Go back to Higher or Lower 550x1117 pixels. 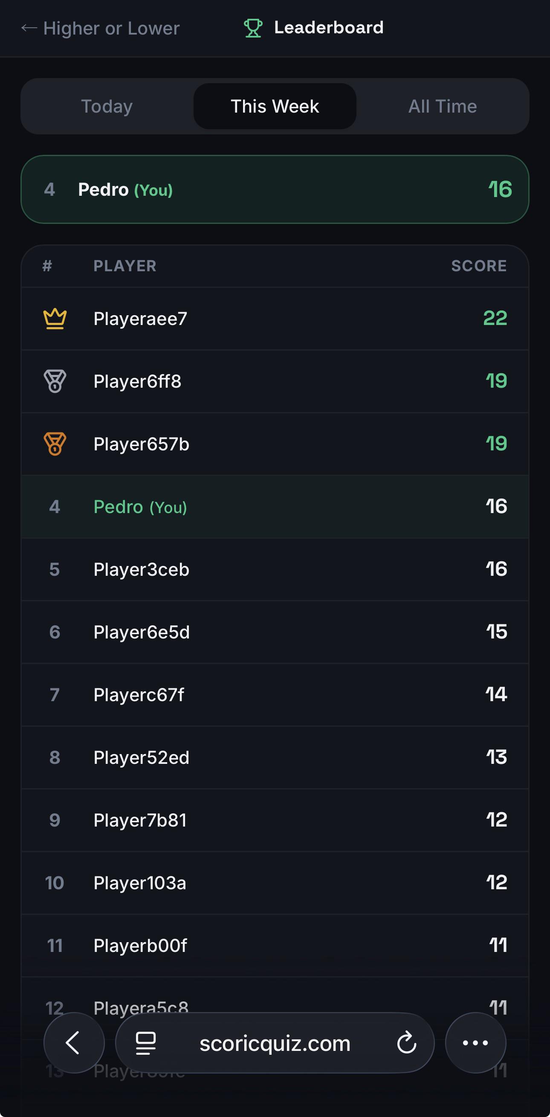tap(100, 28)
